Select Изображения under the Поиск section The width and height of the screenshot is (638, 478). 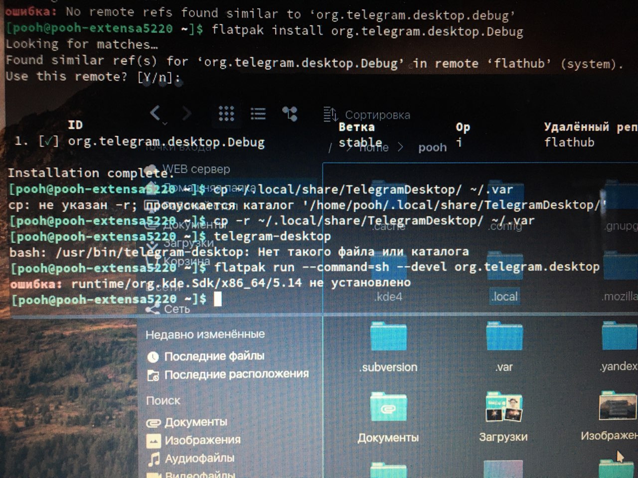[194, 440]
